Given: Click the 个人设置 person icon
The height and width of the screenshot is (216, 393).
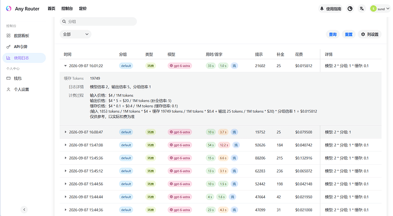Looking at the screenshot, I should click(9, 89).
